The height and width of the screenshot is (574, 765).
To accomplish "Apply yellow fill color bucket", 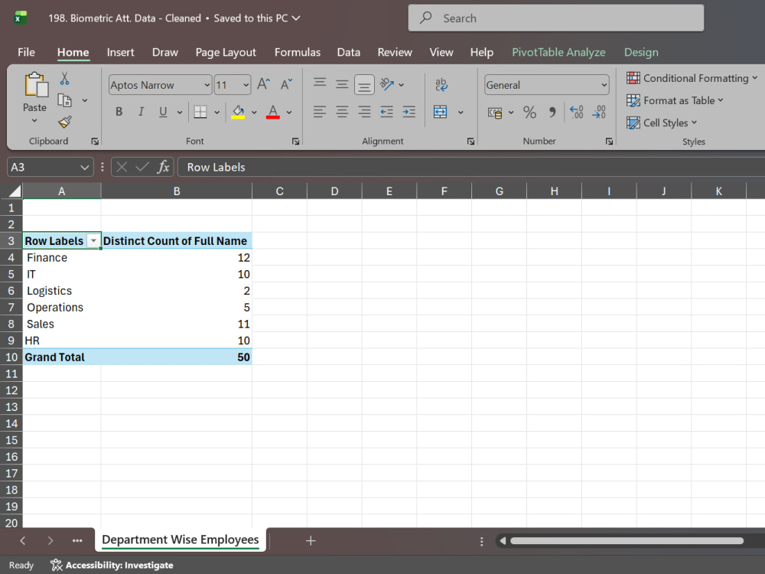I will [238, 112].
